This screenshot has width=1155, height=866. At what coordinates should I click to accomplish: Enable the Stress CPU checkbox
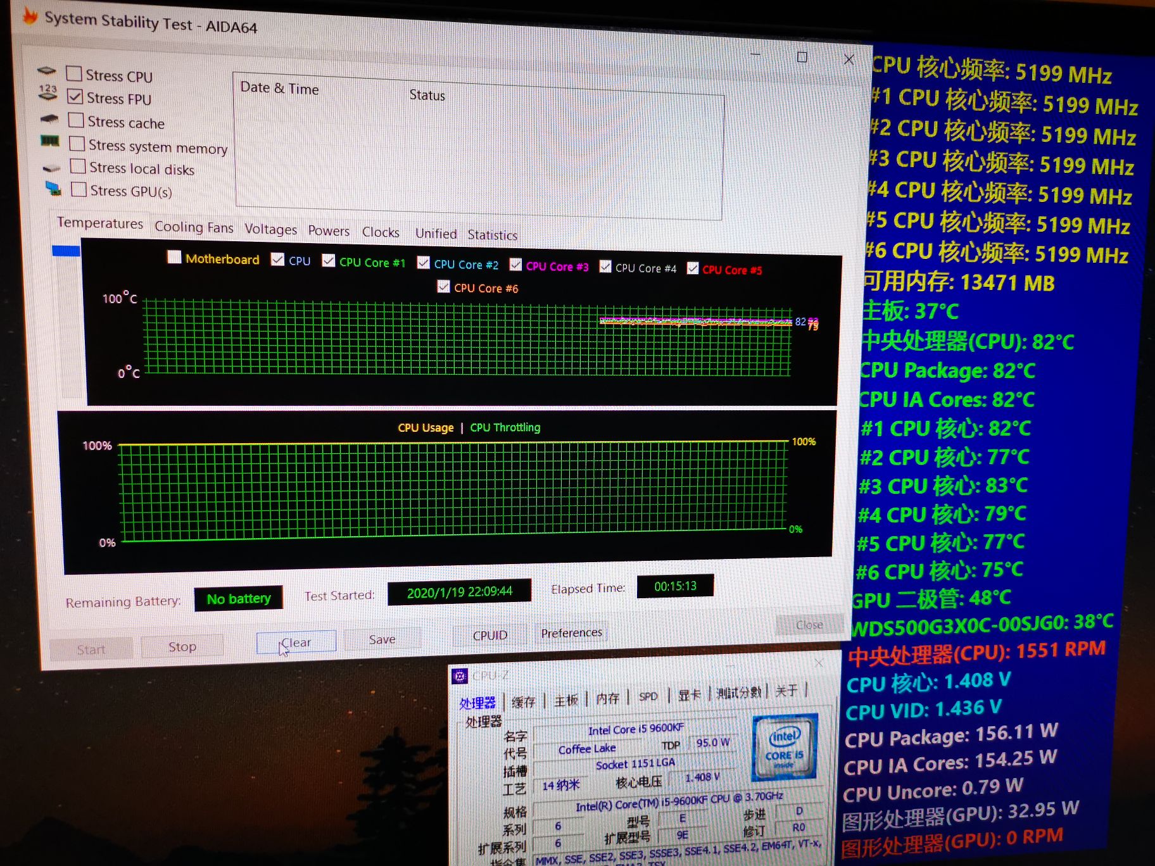74,74
